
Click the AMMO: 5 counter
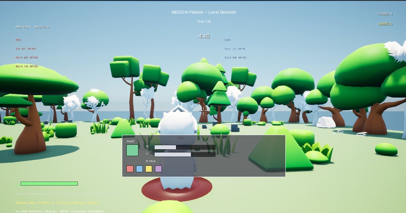pyautogui.click(x=385, y=24)
